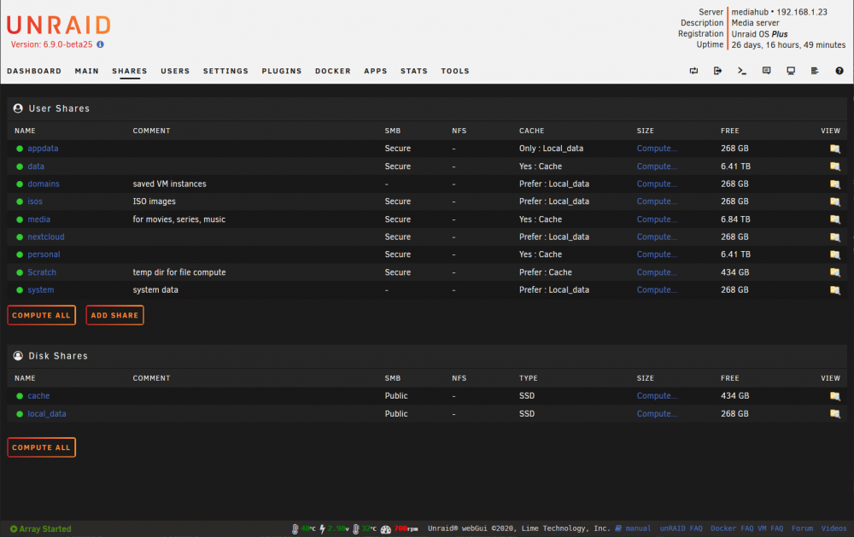This screenshot has width=854, height=537.
Task: Browse the data share via its view icon
Action: [x=835, y=166]
